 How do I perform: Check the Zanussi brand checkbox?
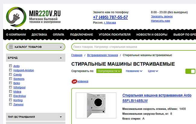11,104
